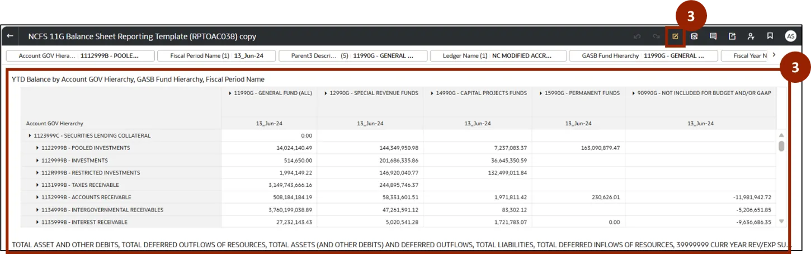Open the AS user avatar menu

tap(790, 36)
